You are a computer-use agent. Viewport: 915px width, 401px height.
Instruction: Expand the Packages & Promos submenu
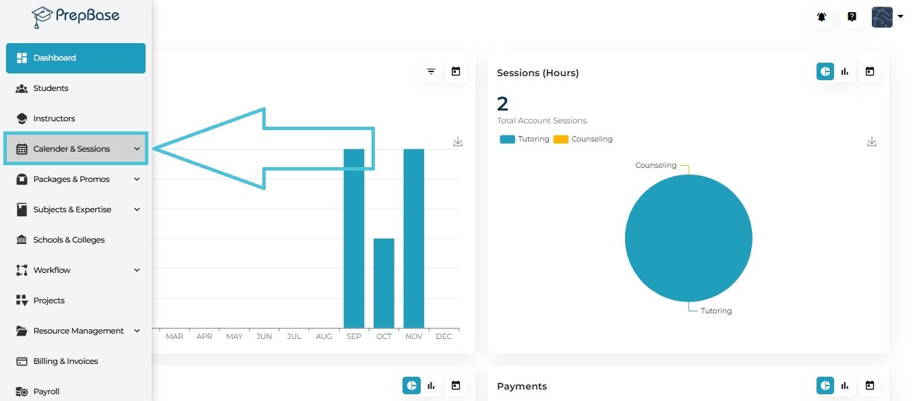(x=137, y=179)
